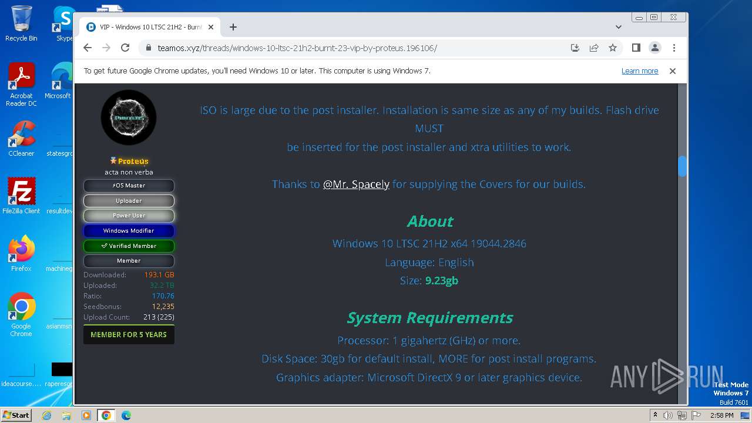Click the OS Master badge
This screenshot has height=423, width=752.
[129, 186]
